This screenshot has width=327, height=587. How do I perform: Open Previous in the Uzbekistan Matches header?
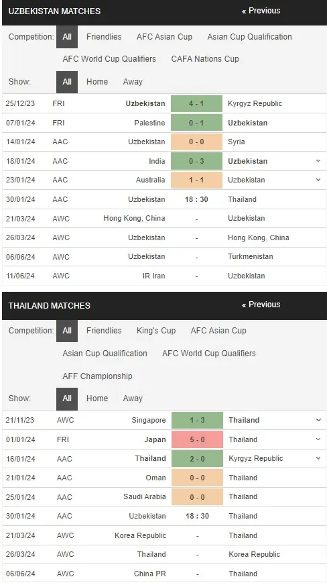(261, 11)
